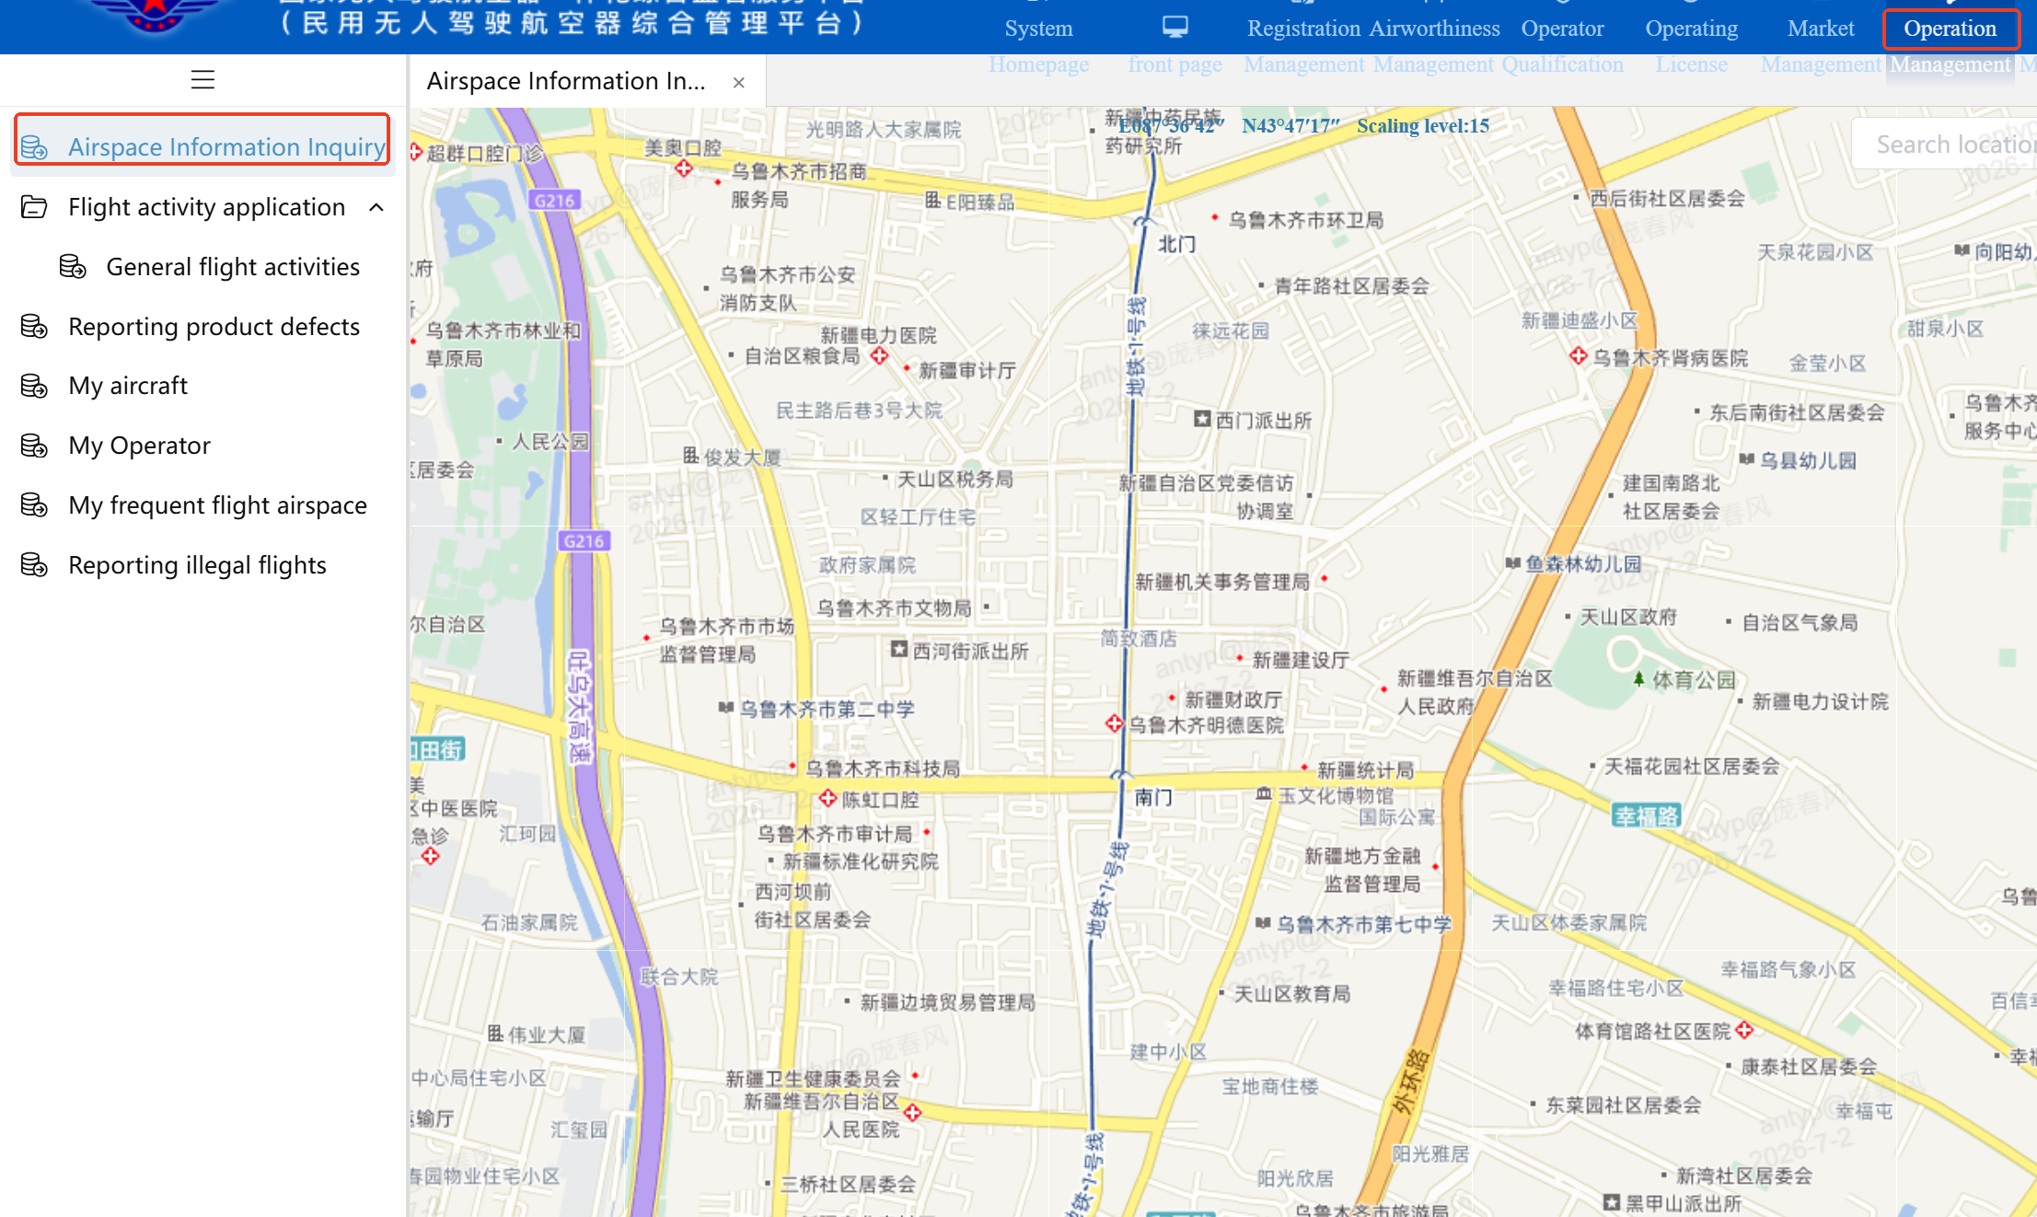
Task: Collapse the Flight activity application chevron
Action: tap(376, 207)
